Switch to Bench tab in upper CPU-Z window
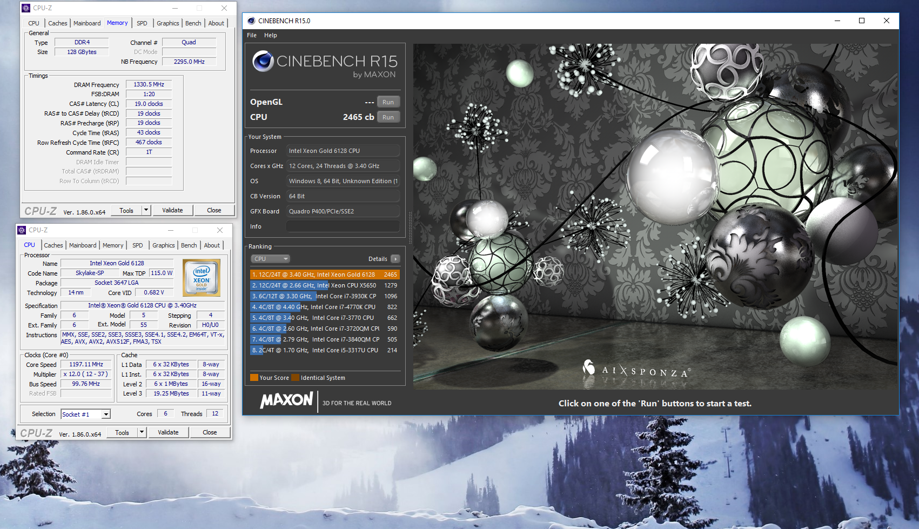 coord(193,23)
